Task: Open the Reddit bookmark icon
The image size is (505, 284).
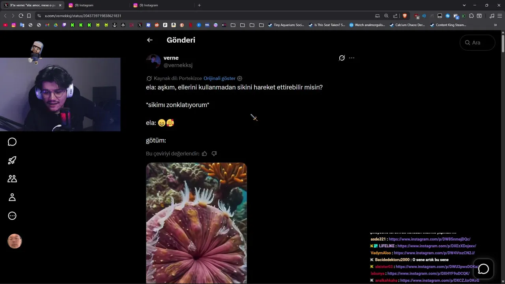Action: point(157,25)
